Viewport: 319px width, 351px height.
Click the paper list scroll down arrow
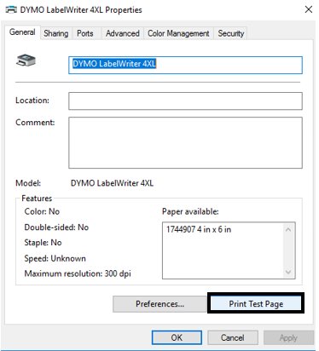[288, 272]
